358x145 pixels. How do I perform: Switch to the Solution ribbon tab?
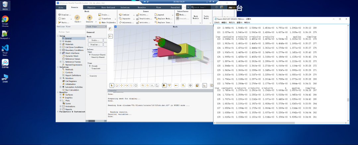pyautogui.click(x=125, y=8)
